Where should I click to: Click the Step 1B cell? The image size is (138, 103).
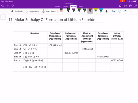18,49
